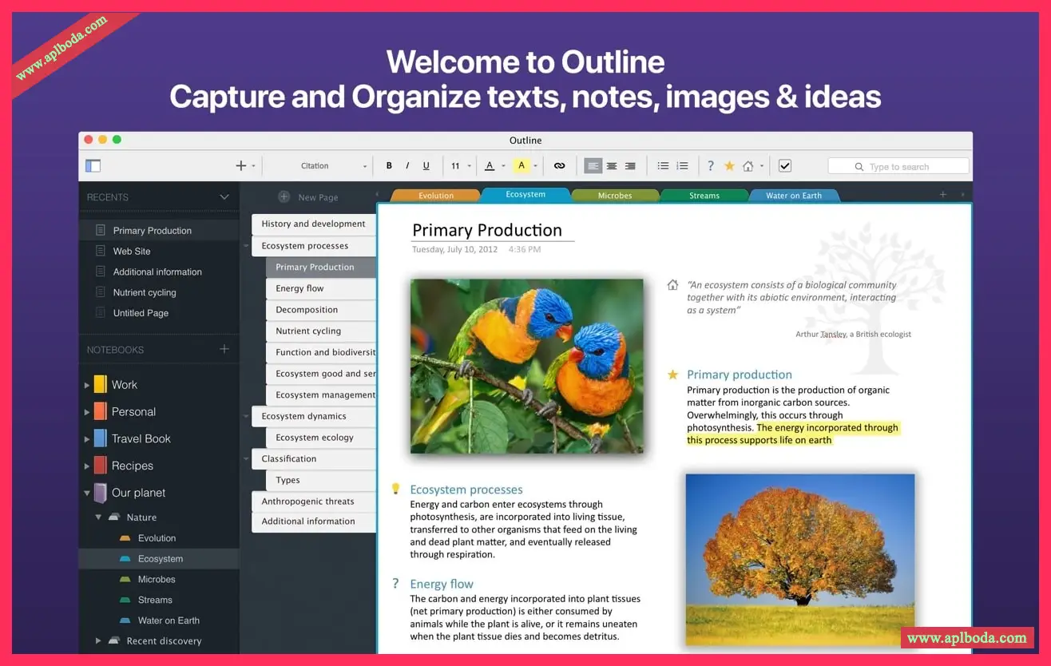This screenshot has width=1051, height=666.
Task: Align text right
Action: pyautogui.click(x=630, y=166)
